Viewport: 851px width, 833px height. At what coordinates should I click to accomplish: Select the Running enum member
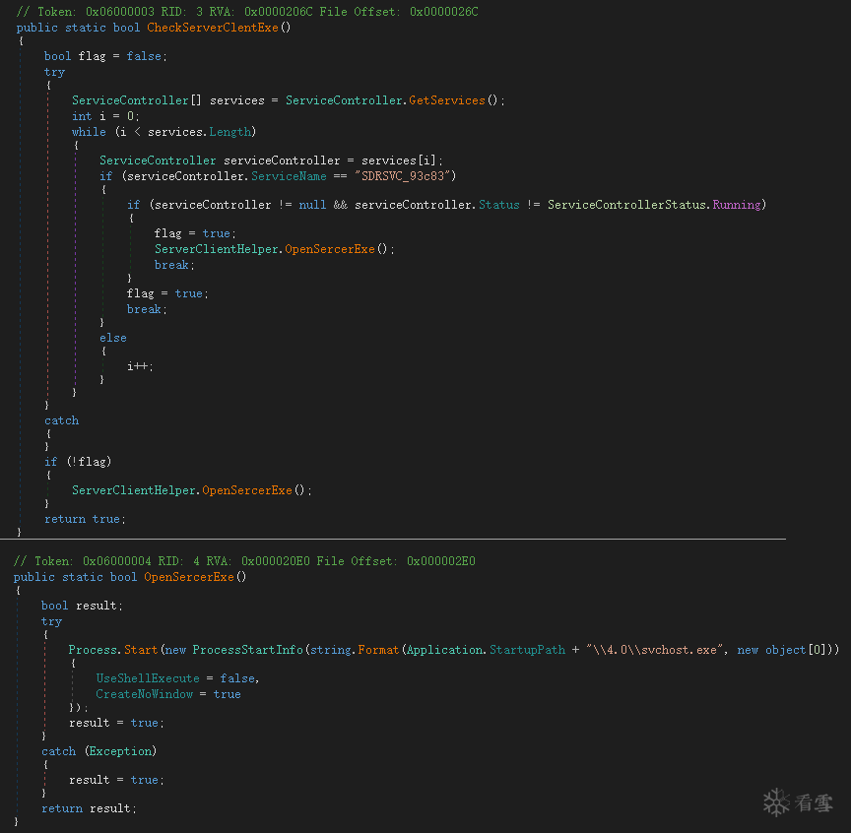(737, 205)
